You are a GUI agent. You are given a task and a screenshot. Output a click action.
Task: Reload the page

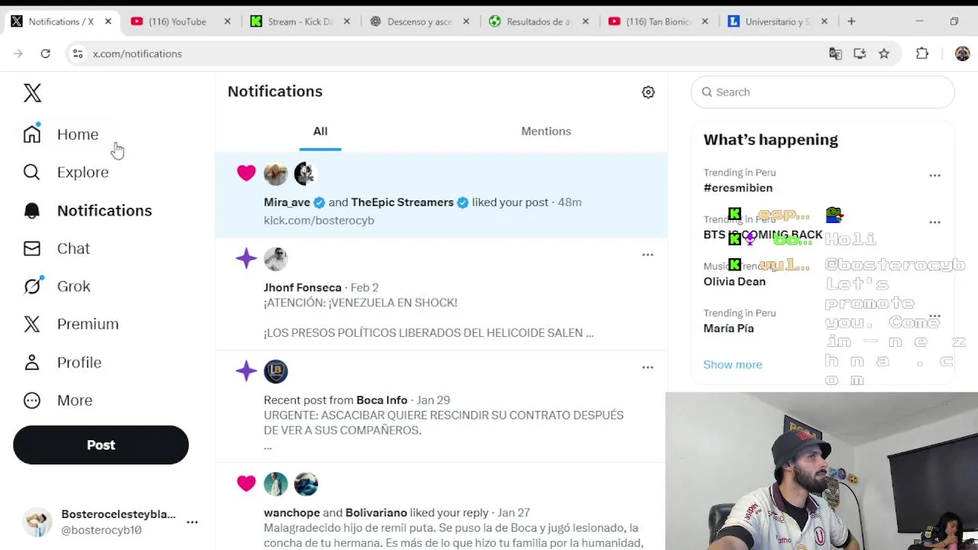click(45, 53)
